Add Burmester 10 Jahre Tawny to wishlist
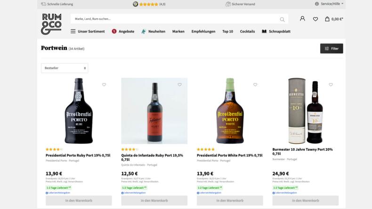This screenshot has height=209, width=372. [331, 85]
